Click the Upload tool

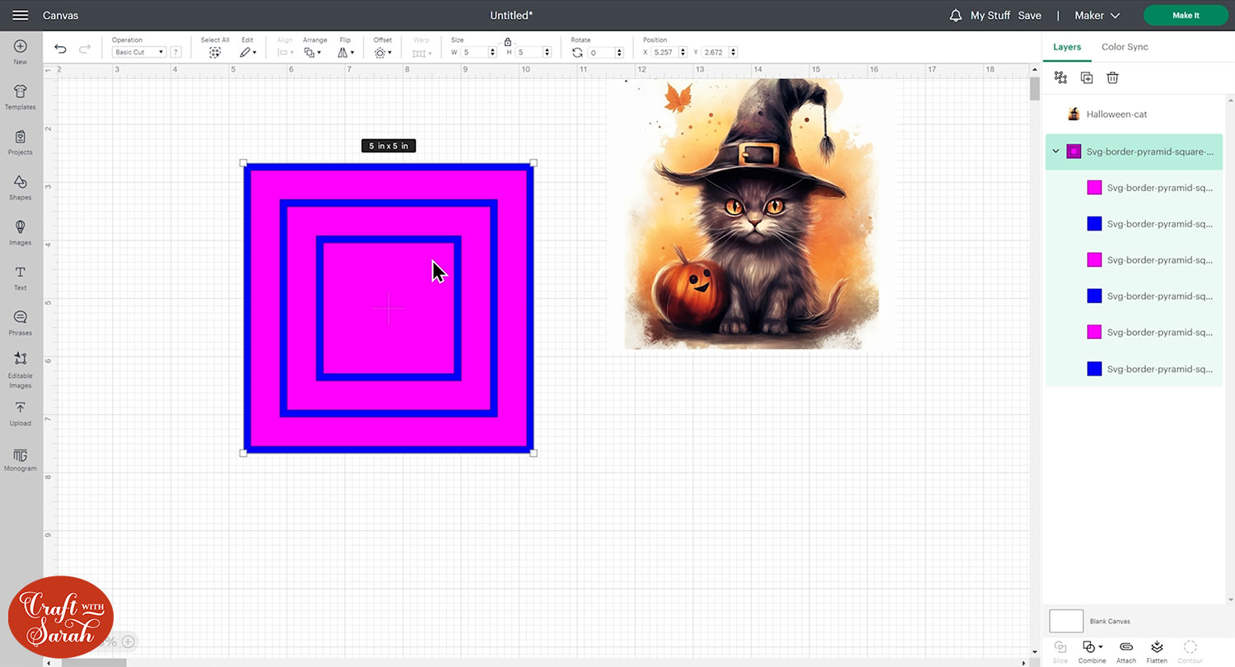pos(21,414)
